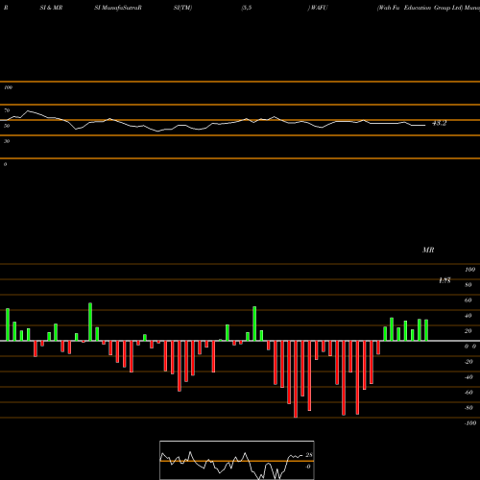Click the tallest red bar near -100
This screenshot has height=480, width=480.
pos(296,379)
